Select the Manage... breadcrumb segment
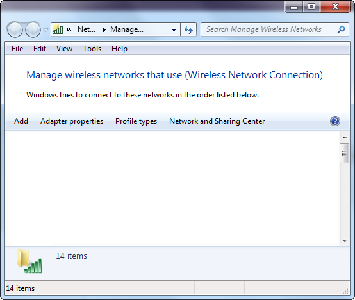355x300 pixels. point(127,29)
